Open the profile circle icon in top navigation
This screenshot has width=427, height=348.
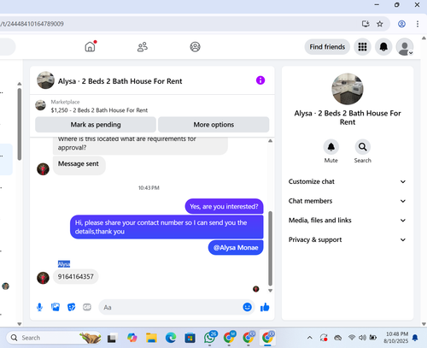pos(195,47)
